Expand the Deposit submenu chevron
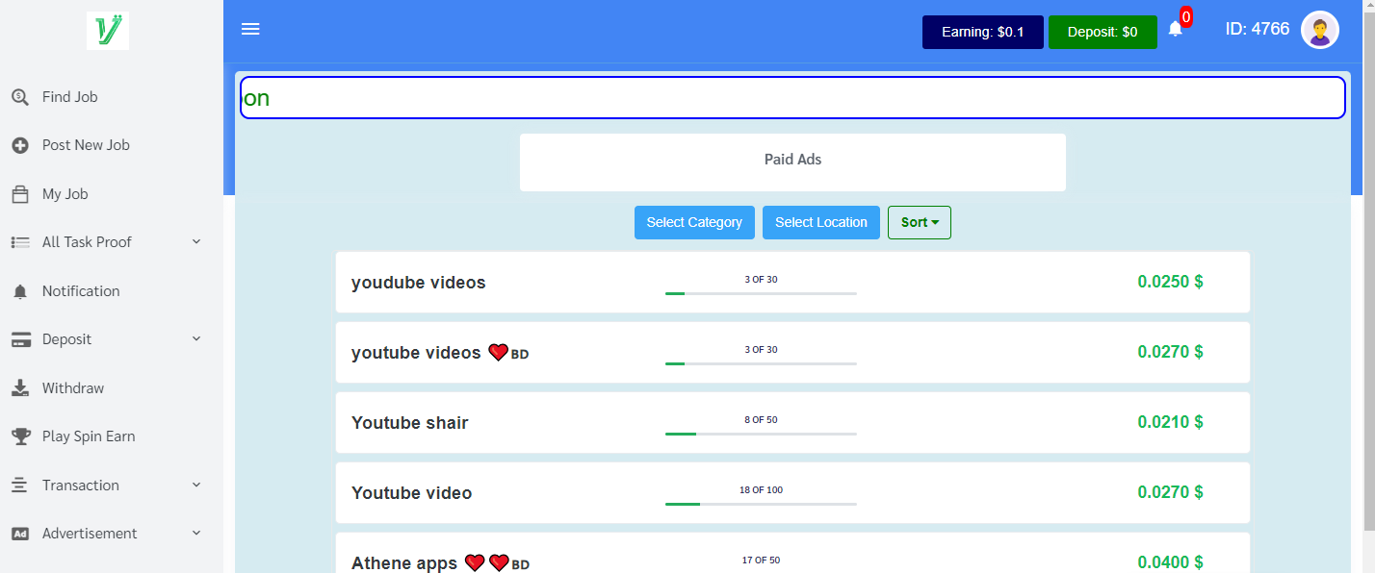 pos(196,338)
